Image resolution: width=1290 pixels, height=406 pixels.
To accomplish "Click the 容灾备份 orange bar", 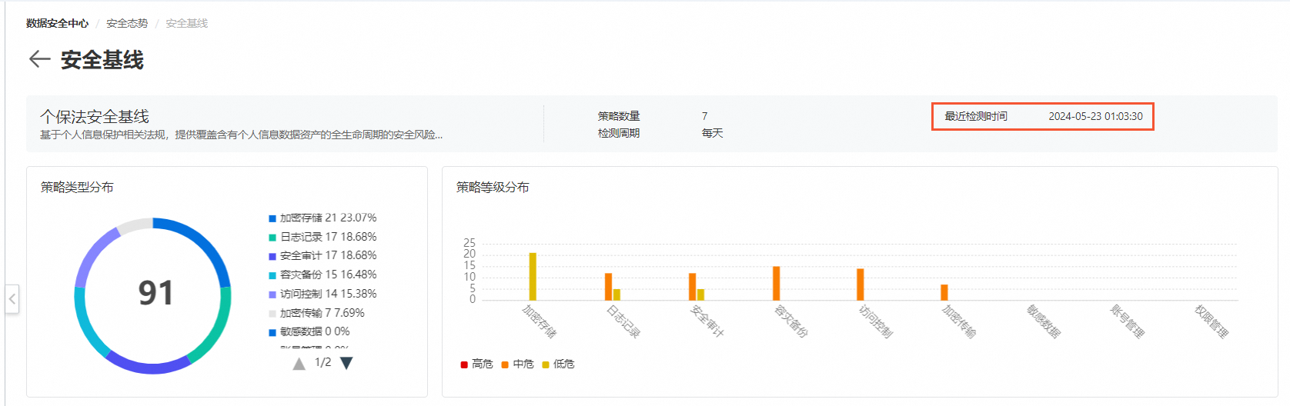I will (x=776, y=284).
